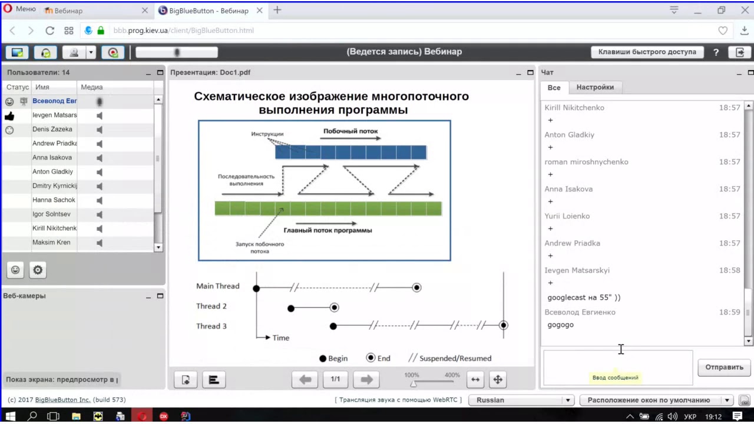This screenshot has height=424, width=754.
Task: Open the help question mark
Action: click(x=716, y=52)
